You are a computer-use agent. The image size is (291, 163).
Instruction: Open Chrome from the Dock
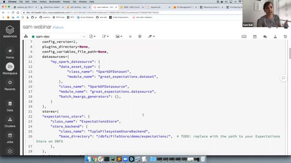click(94, 159)
